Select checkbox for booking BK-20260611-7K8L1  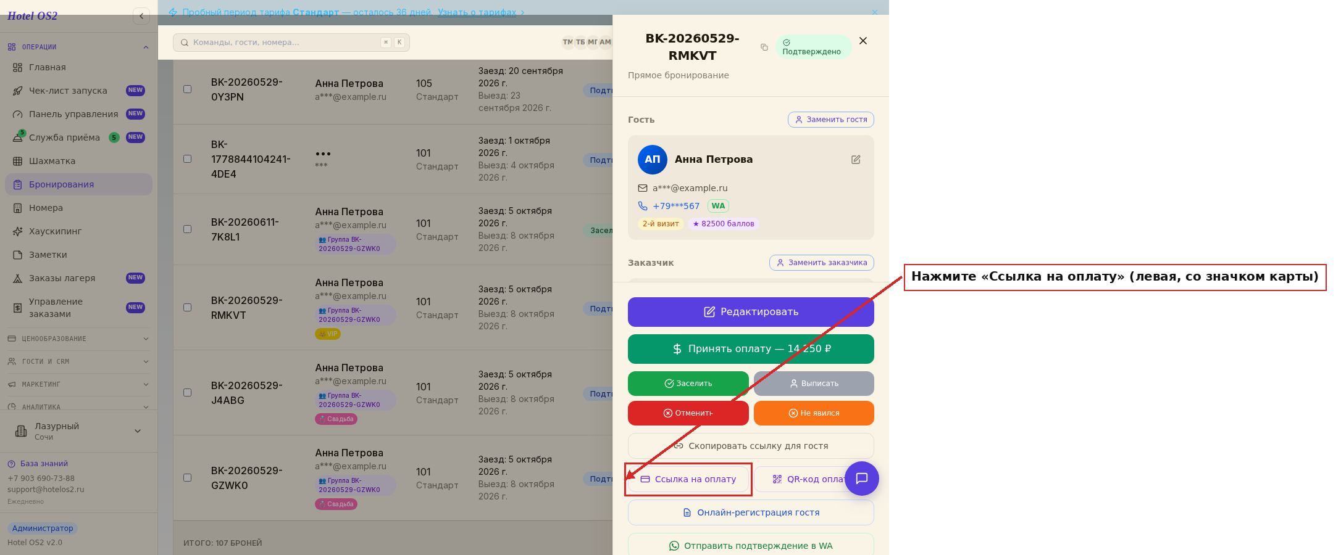tap(187, 229)
